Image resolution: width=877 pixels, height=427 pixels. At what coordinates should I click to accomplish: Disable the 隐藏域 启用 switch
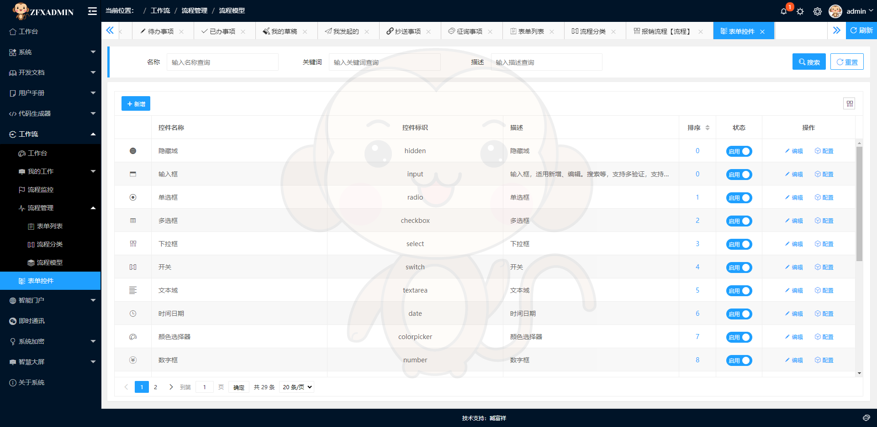[x=739, y=151]
